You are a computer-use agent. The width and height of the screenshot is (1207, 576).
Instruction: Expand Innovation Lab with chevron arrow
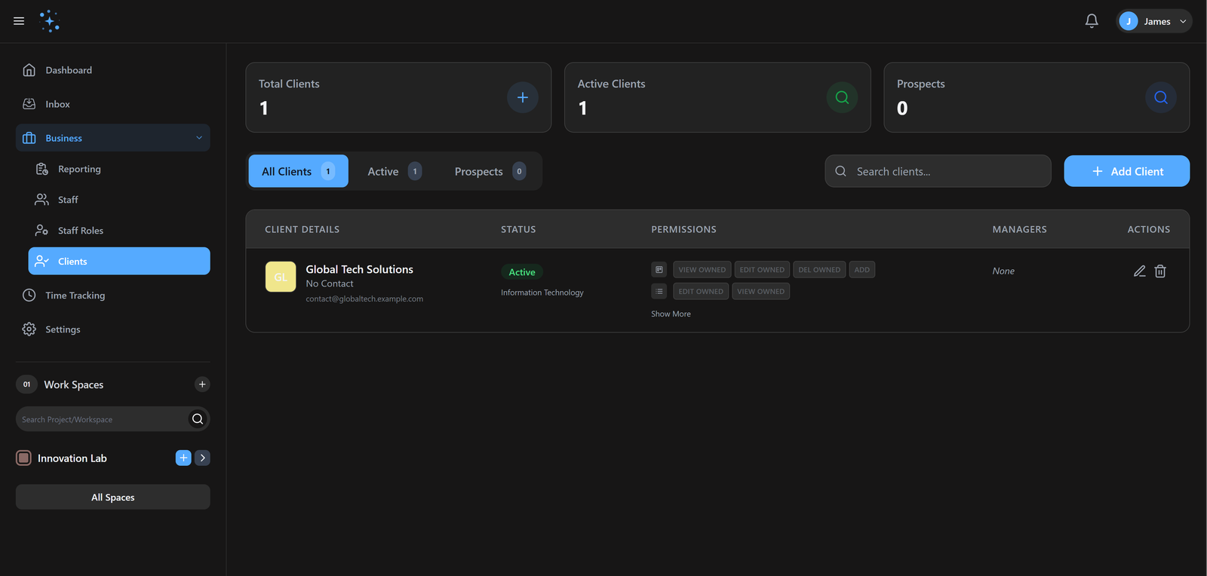(202, 458)
